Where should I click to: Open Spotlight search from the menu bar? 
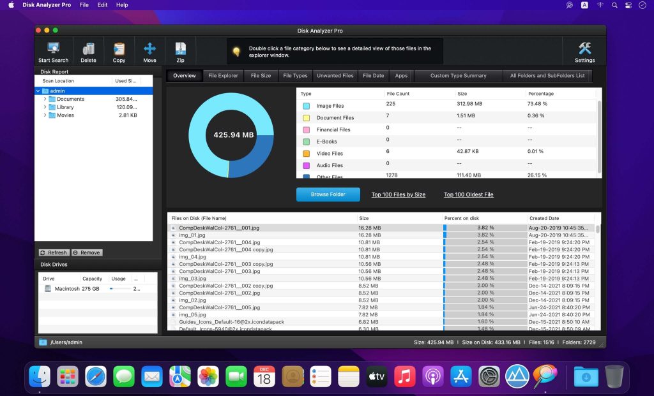coord(614,4)
